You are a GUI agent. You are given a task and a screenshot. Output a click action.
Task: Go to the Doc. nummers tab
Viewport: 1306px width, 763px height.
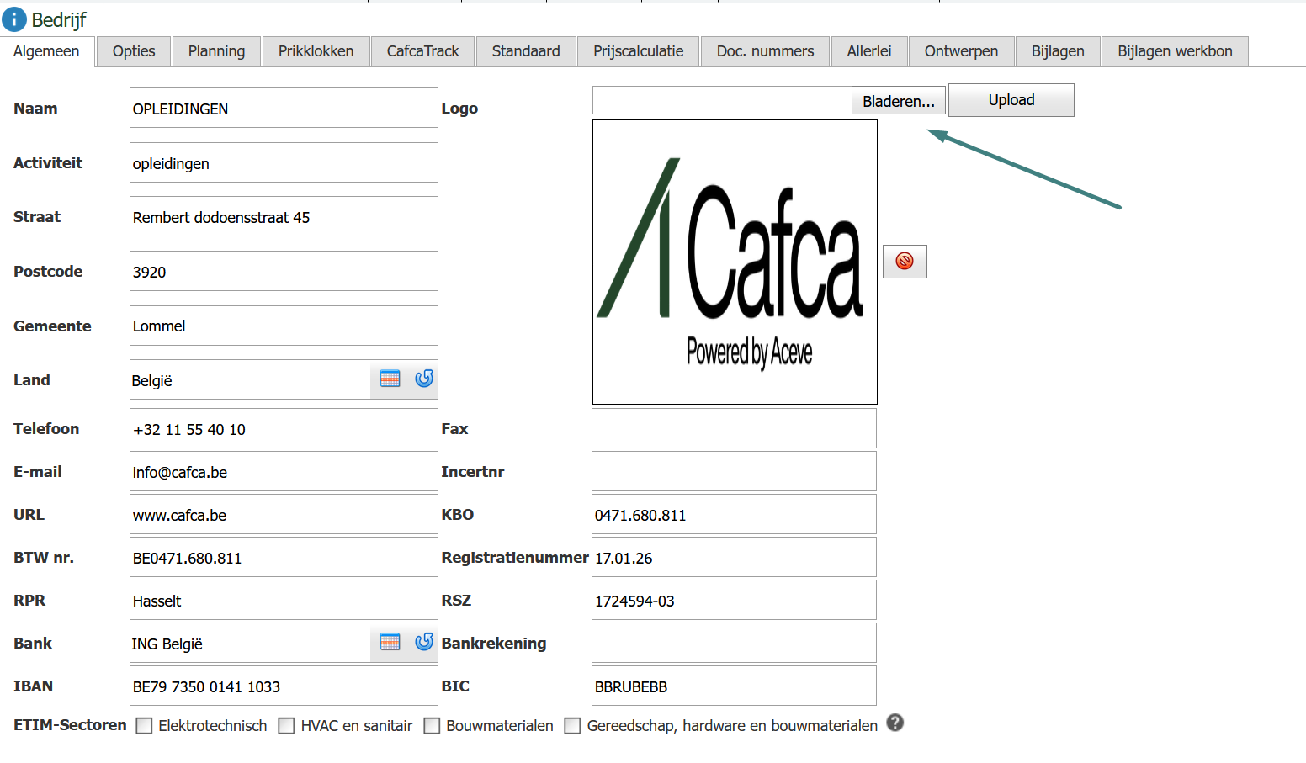click(x=766, y=51)
